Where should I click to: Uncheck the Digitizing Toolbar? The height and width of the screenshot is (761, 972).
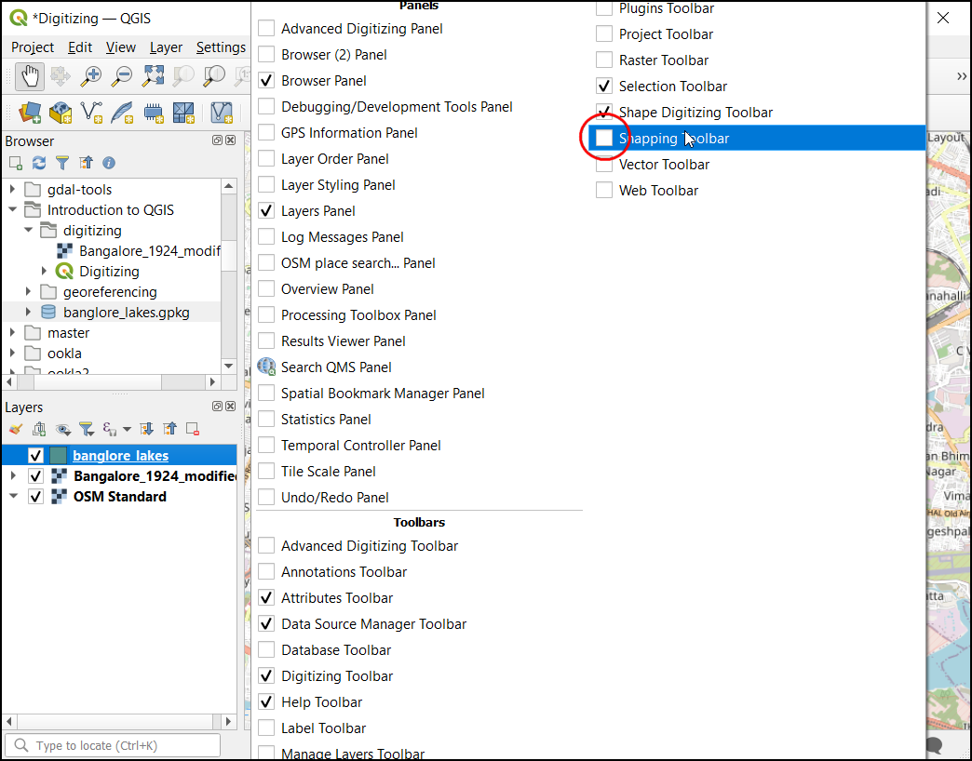266,675
